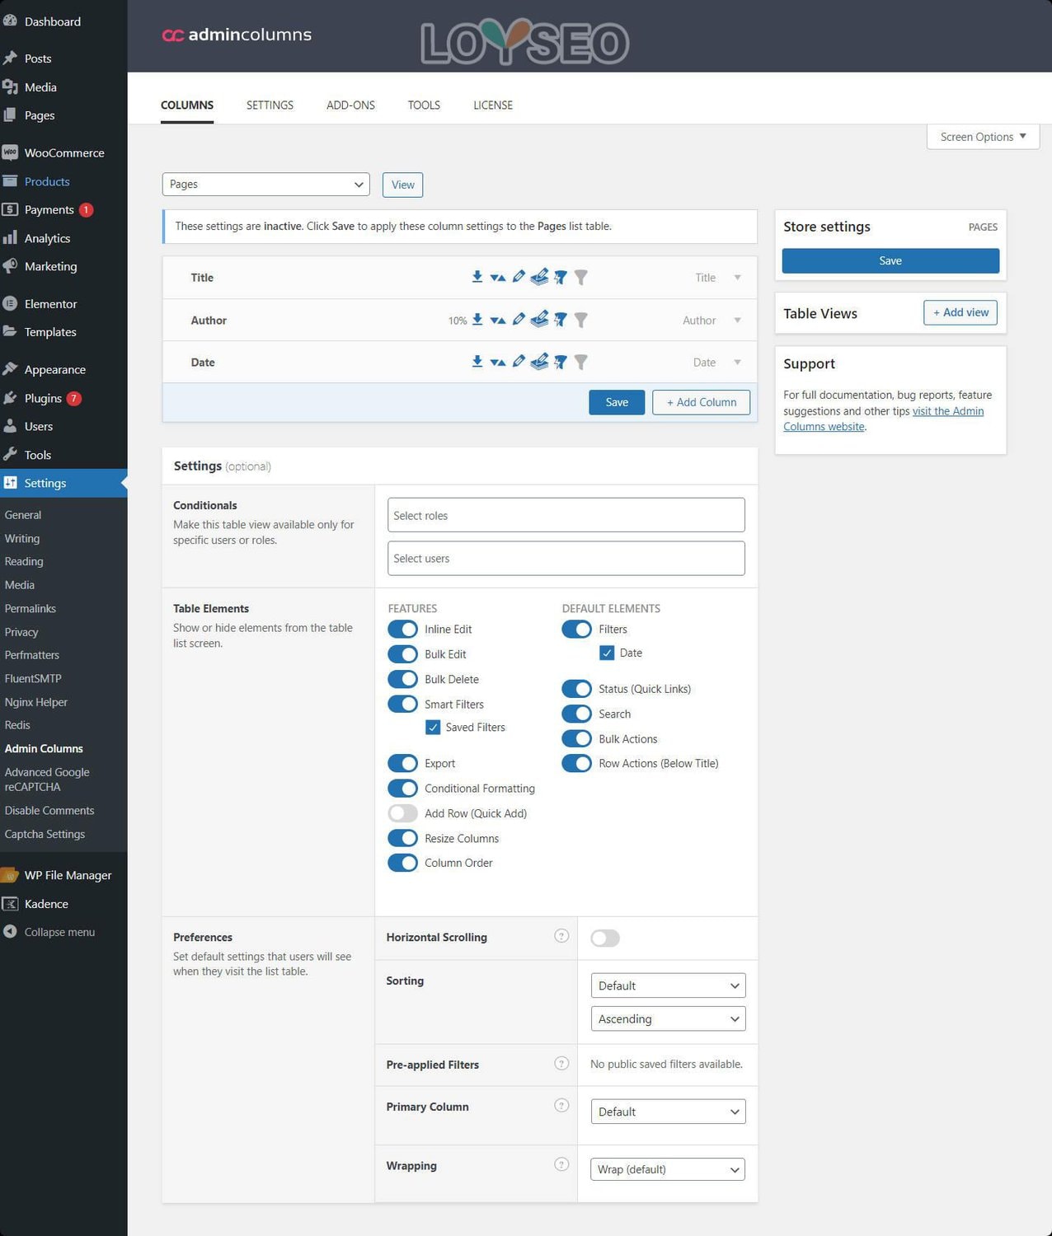Image resolution: width=1052 pixels, height=1236 pixels.
Task: Open Permalinks settings submenu item
Action: tap(31, 609)
